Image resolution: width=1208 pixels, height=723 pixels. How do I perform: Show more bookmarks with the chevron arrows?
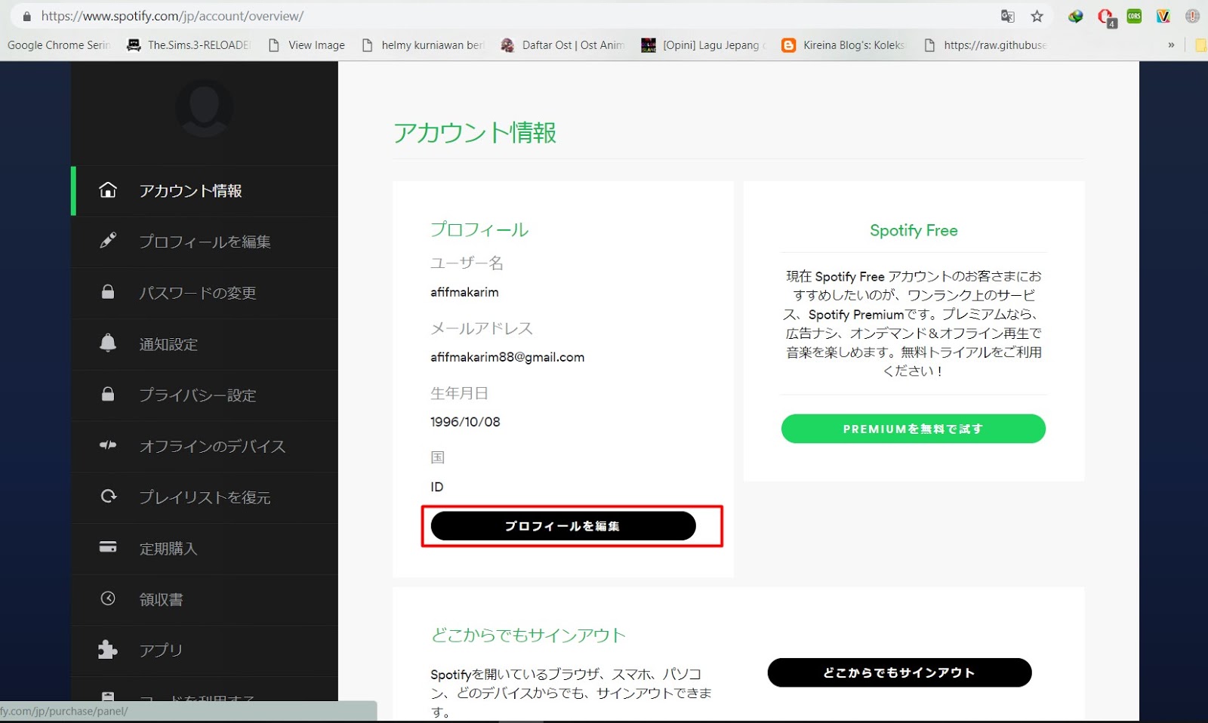pos(1171,45)
